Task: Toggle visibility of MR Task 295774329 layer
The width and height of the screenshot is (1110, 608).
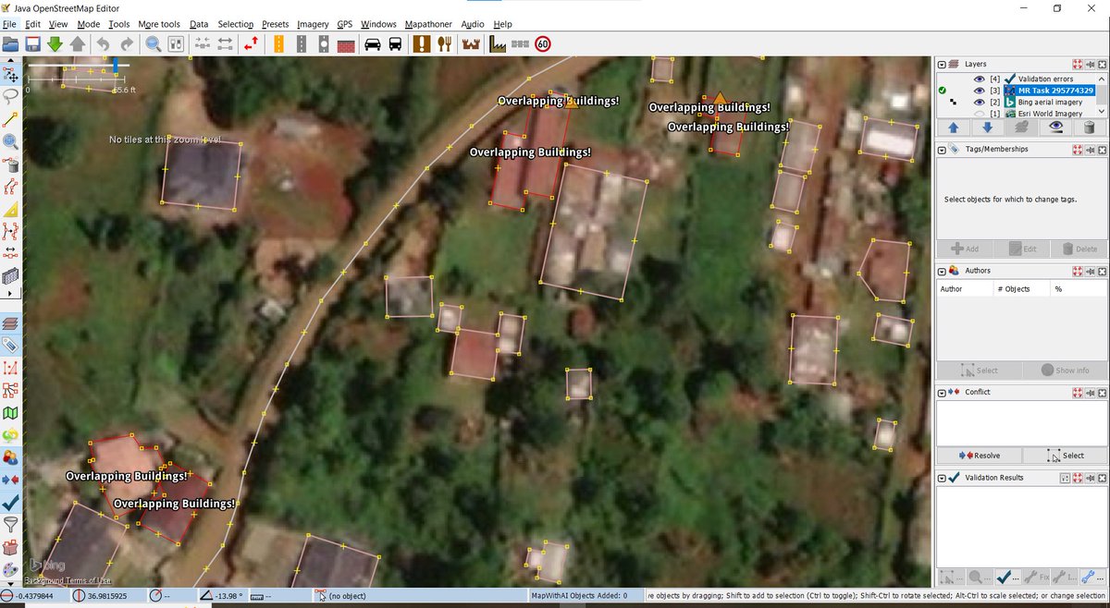Action: point(979,91)
